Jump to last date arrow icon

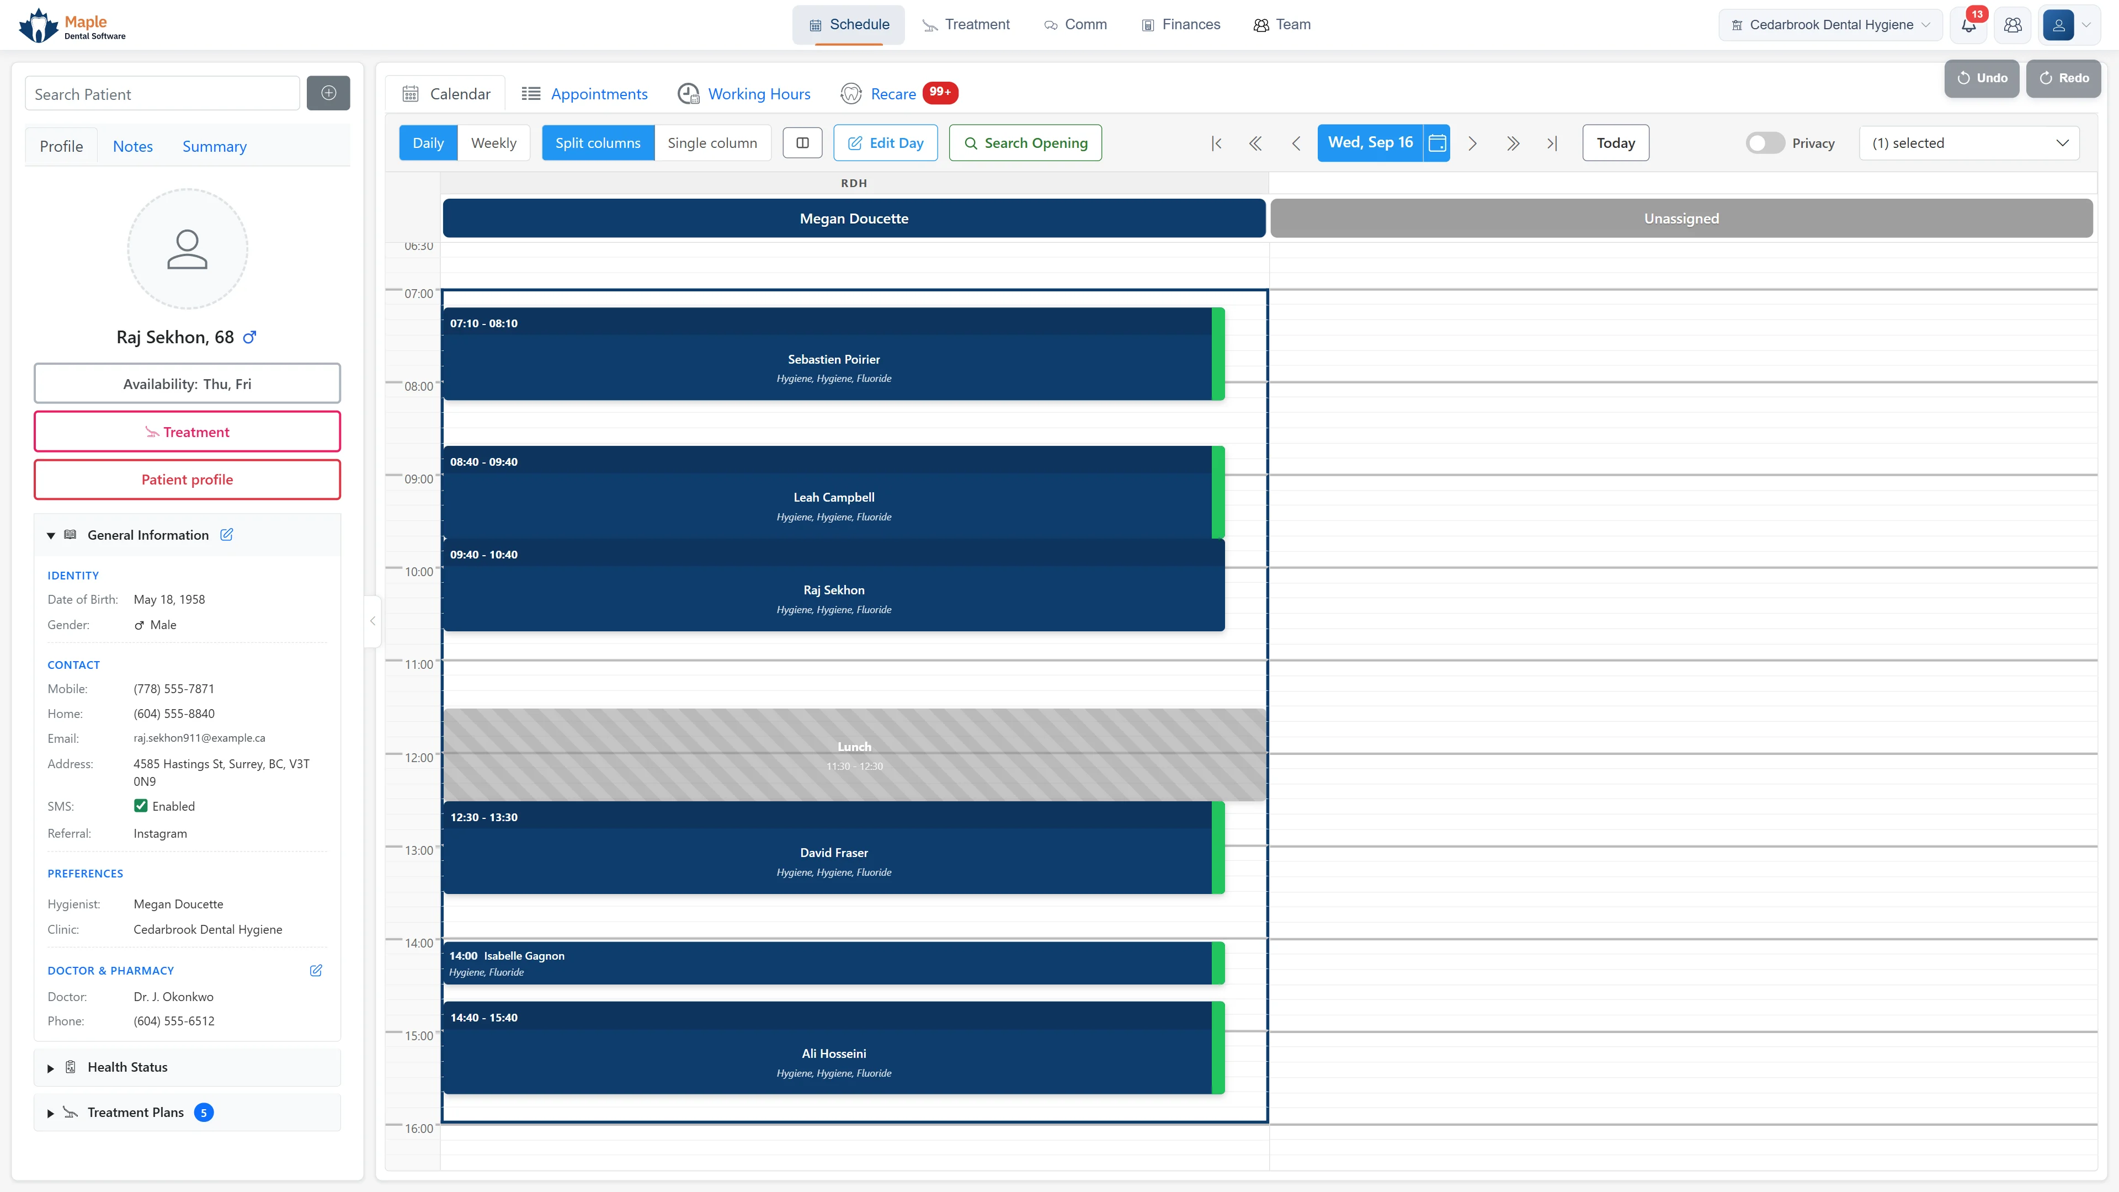pos(1552,143)
